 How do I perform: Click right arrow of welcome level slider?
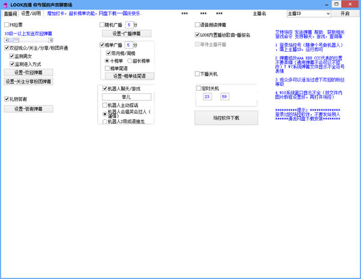pos(51,40)
